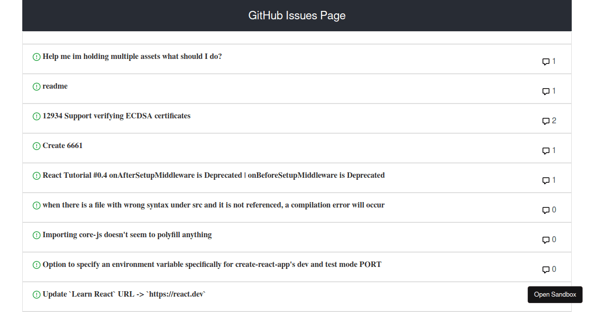Click the "GitHub Issues Page" header bar

(297, 15)
